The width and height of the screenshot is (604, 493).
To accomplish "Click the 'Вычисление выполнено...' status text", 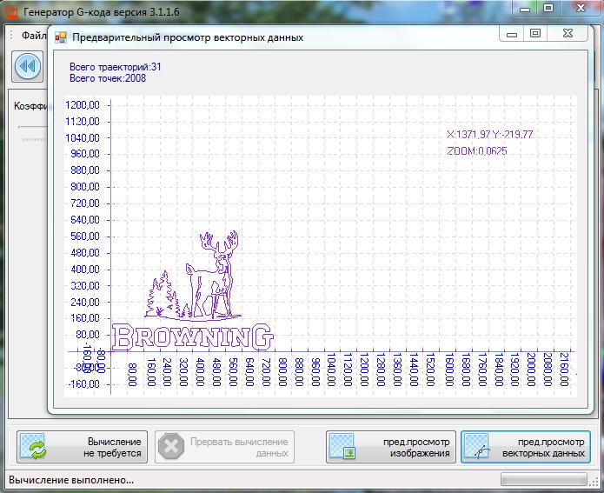I will coord(71,480).
